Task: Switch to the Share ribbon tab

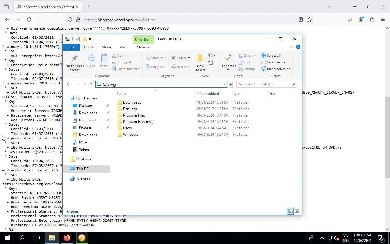Action: [106, 47]
